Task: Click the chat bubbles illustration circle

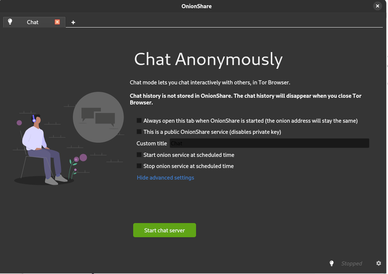Action: pos(98,117)
